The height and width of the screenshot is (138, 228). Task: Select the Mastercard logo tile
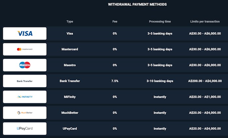(x=25, y=49)
